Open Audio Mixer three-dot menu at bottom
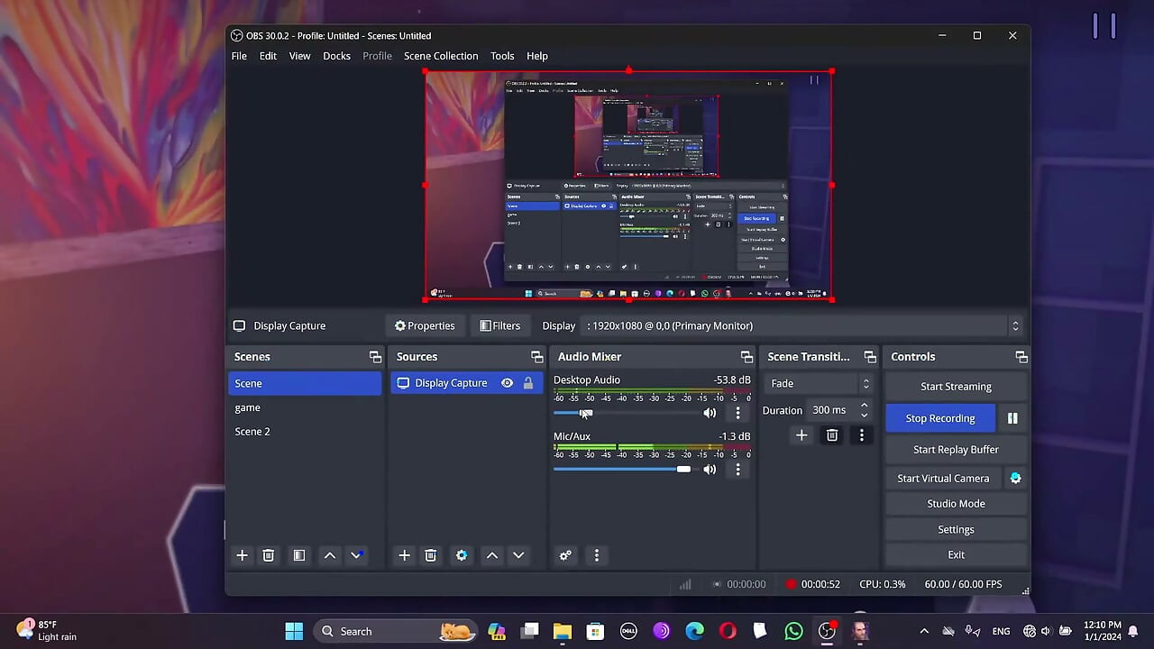1154x649 pixels. 596,555
